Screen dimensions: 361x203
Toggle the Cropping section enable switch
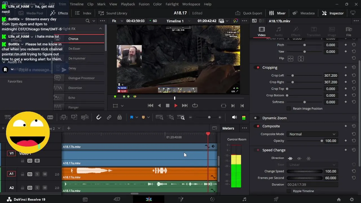pyautogui.click(x=257, y=68)
